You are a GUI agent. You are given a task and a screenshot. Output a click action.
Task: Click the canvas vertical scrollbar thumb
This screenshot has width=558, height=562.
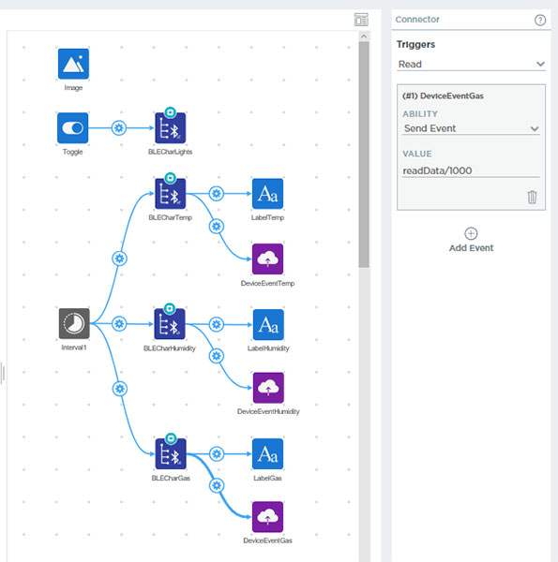364,155
